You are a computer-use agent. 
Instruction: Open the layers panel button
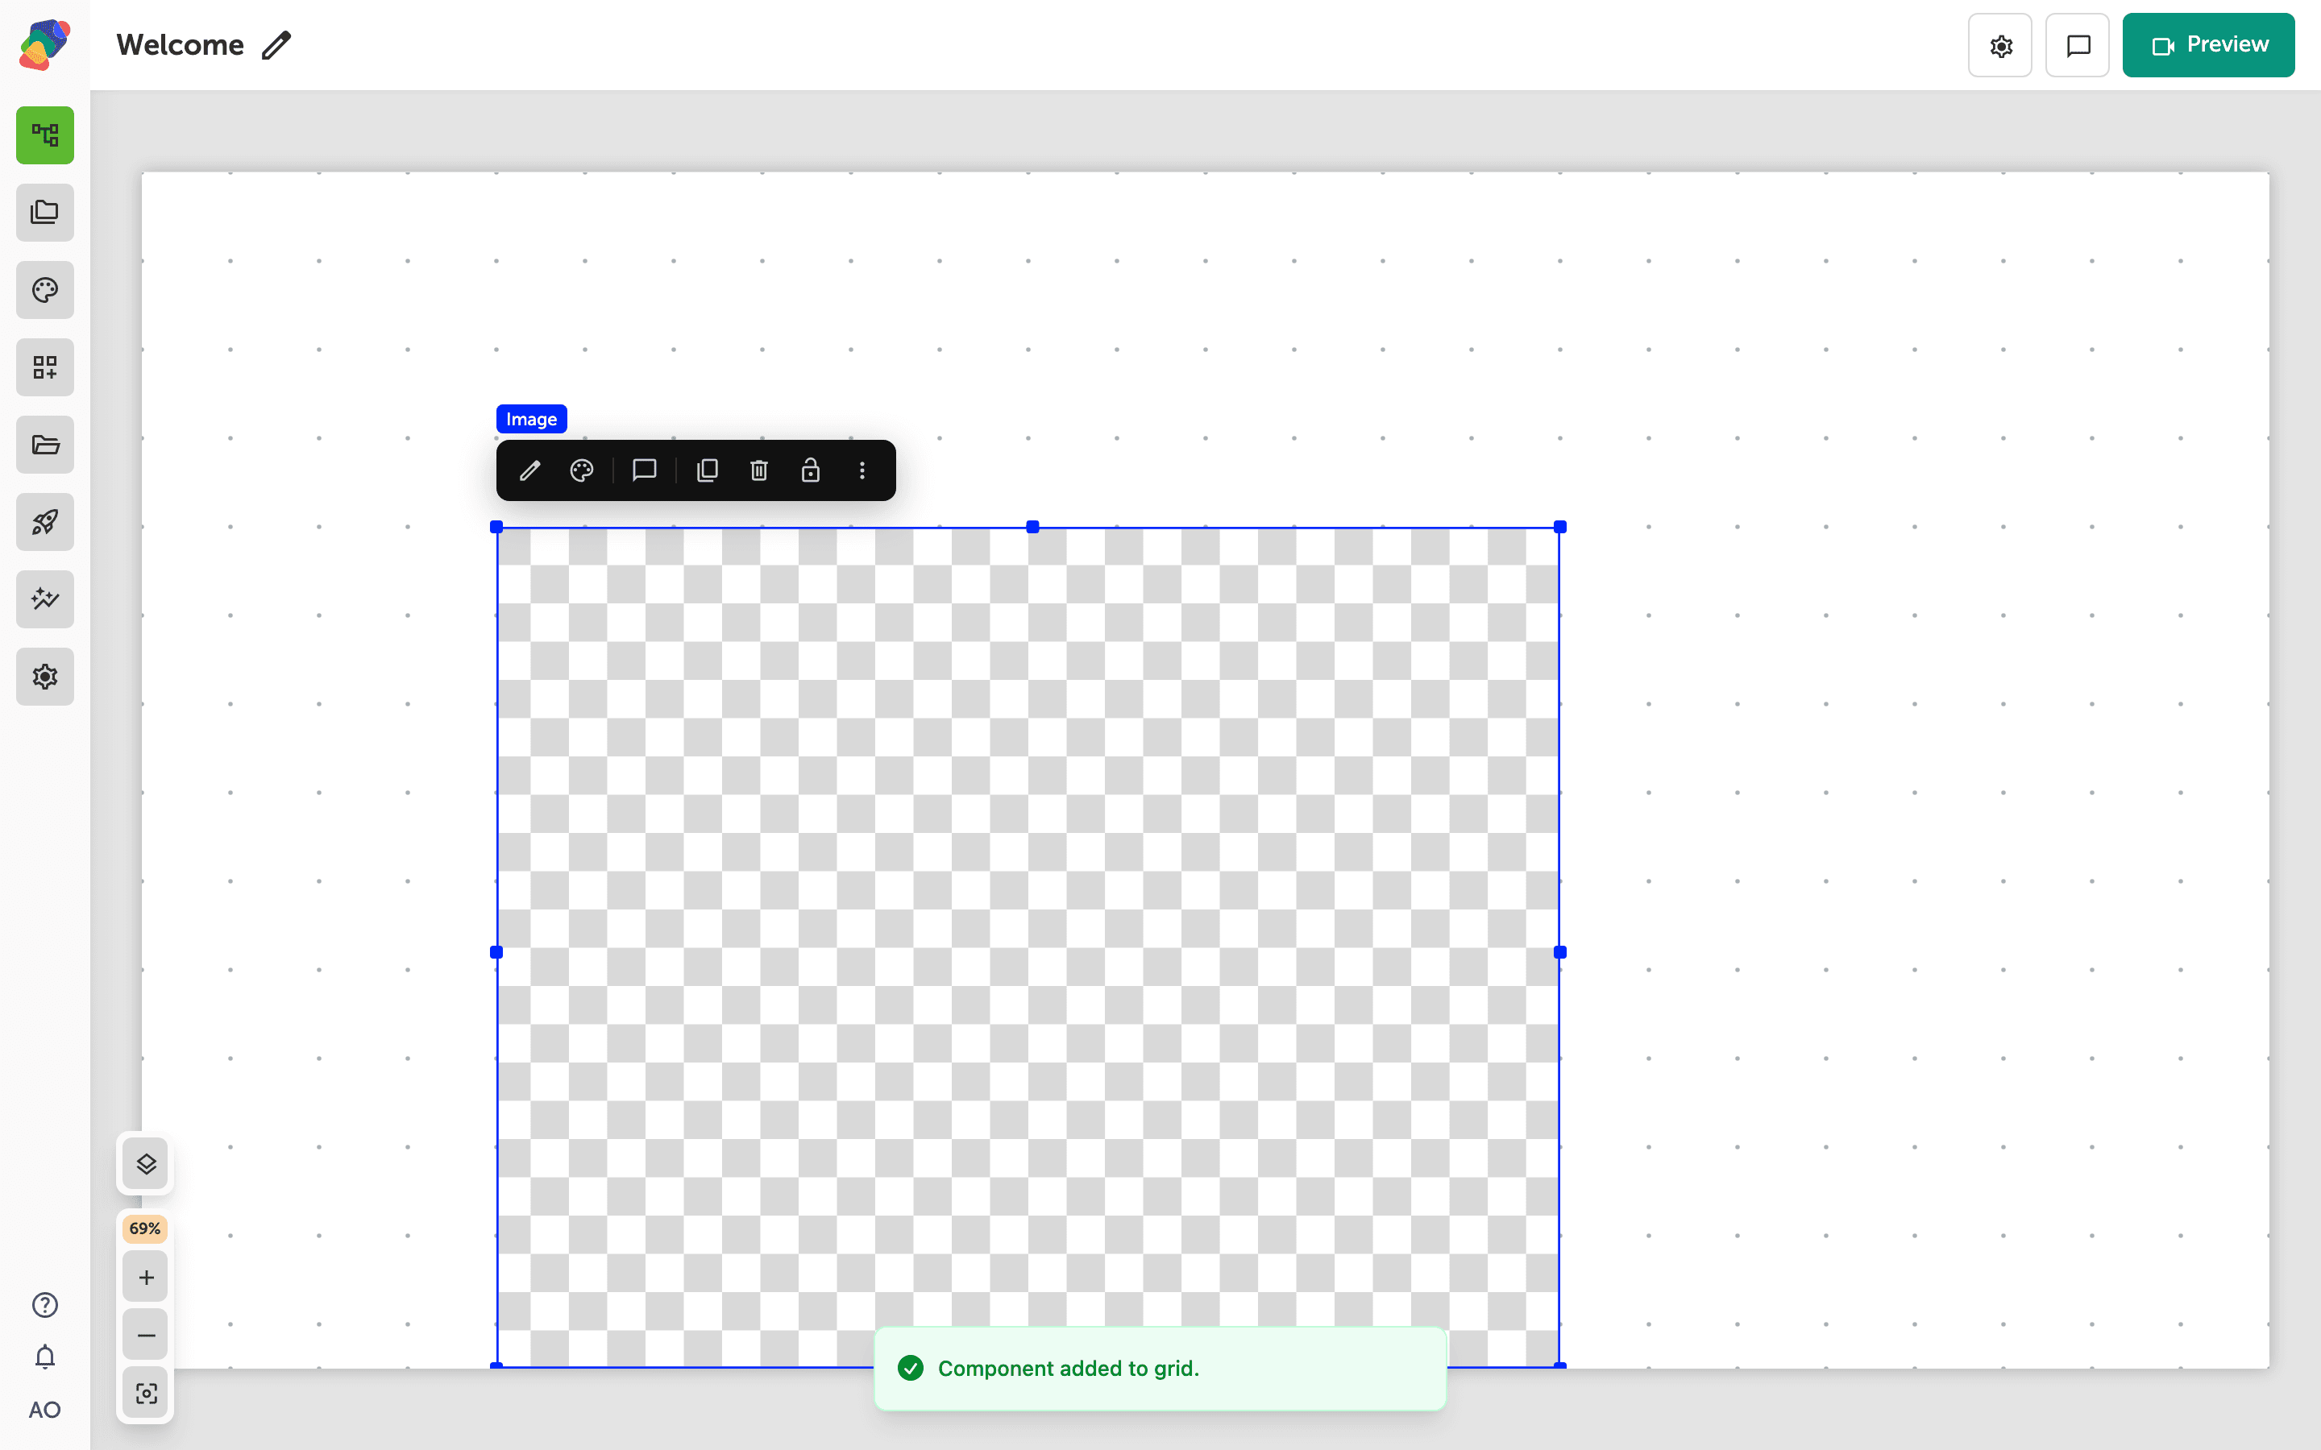pos(146,1164)
